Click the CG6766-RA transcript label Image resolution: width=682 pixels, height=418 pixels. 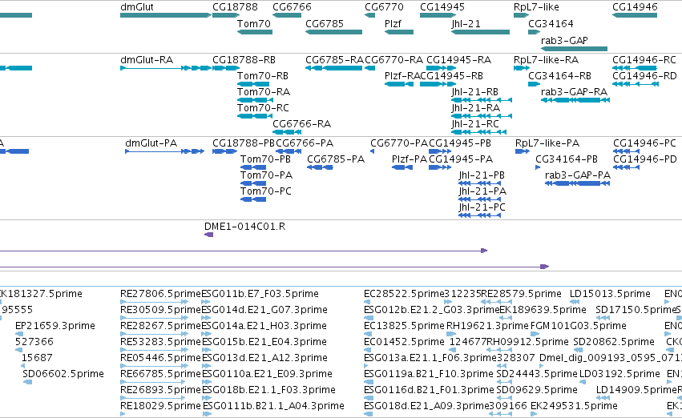point(302,124)
